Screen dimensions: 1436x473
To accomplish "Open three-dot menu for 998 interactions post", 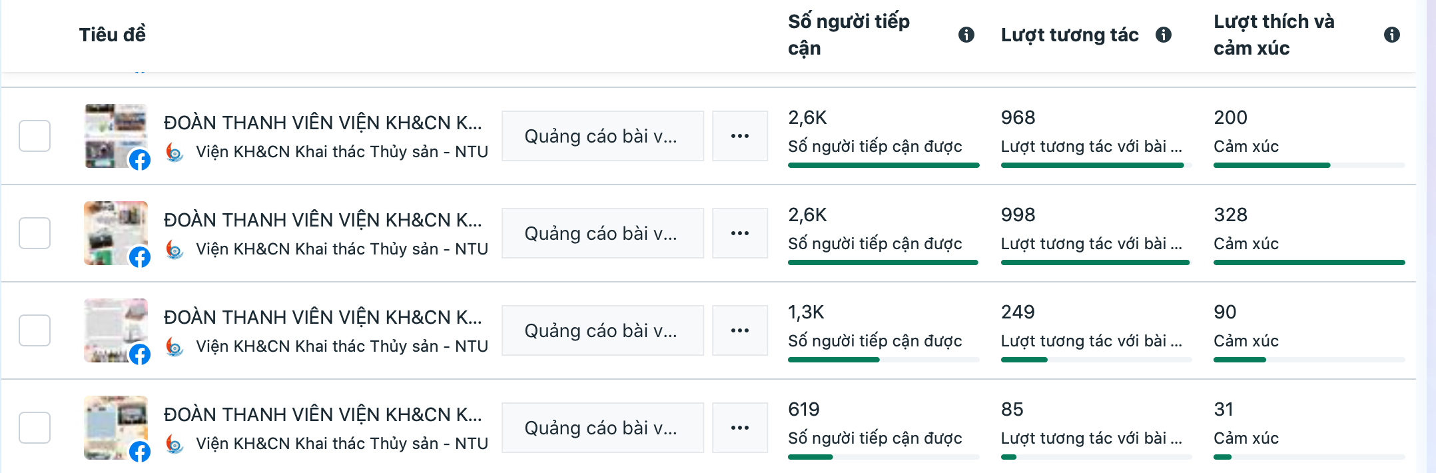I will point(739,233).
